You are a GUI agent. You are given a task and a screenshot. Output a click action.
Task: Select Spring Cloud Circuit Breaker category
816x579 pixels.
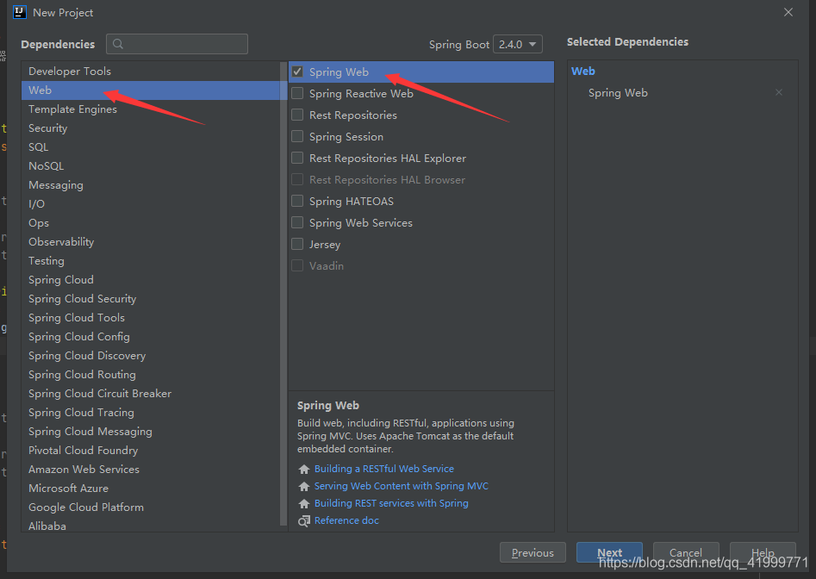point(151,394)
